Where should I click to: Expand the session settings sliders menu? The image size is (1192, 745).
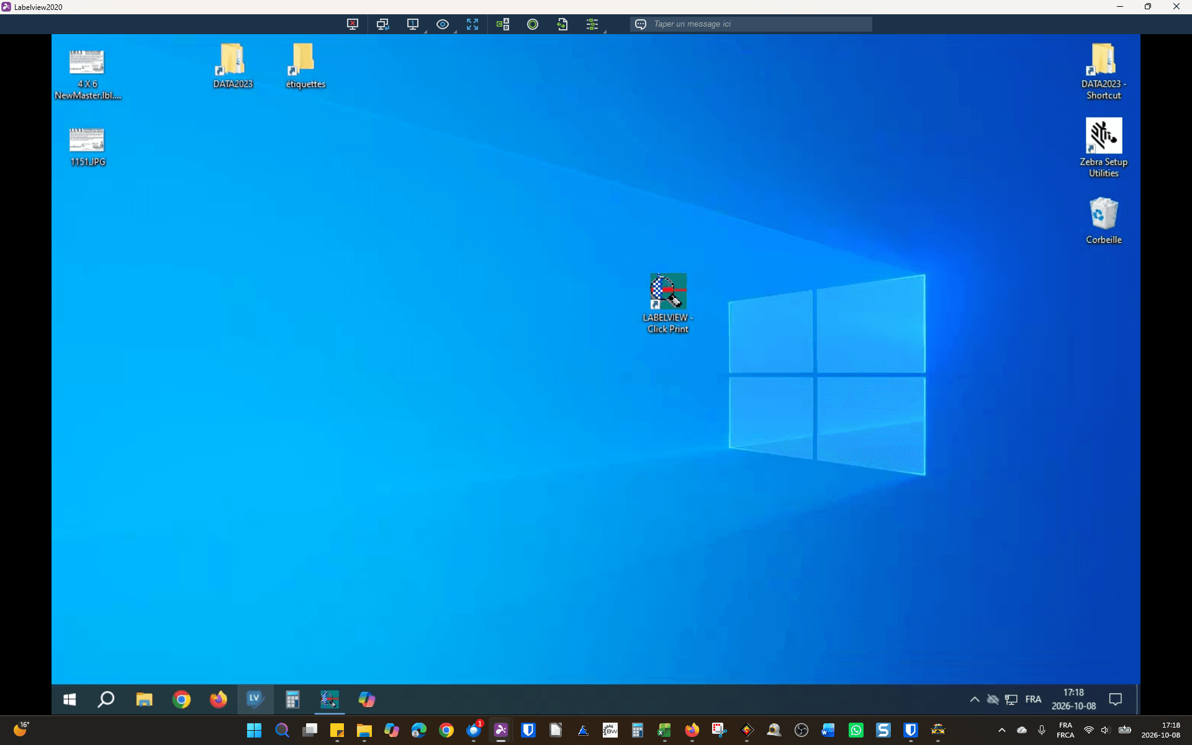coord(592,24)
